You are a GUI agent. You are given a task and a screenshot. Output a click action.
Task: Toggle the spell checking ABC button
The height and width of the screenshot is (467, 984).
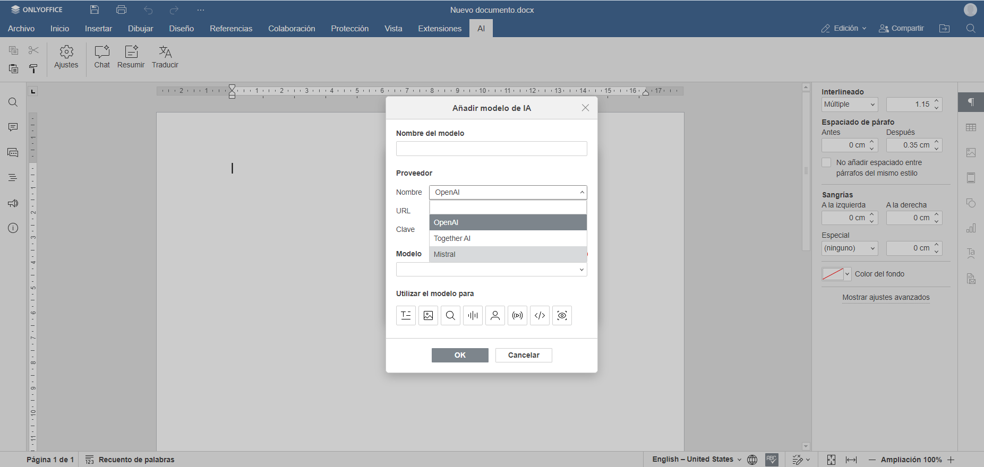pyautogui.click(x=772, y=460)
